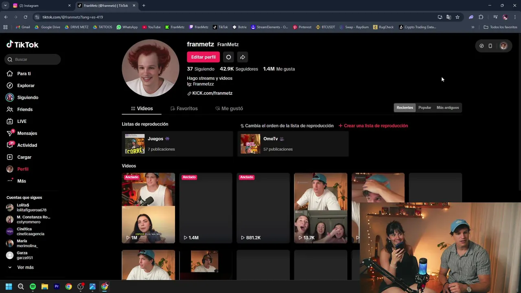Click Crear una lista de reproducción
The height and width of the screenshot is (293, 521).
373,126
